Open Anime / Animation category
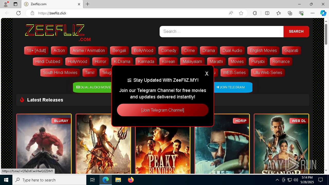This screenshot has height=185, width=329. tap(89, 50)
